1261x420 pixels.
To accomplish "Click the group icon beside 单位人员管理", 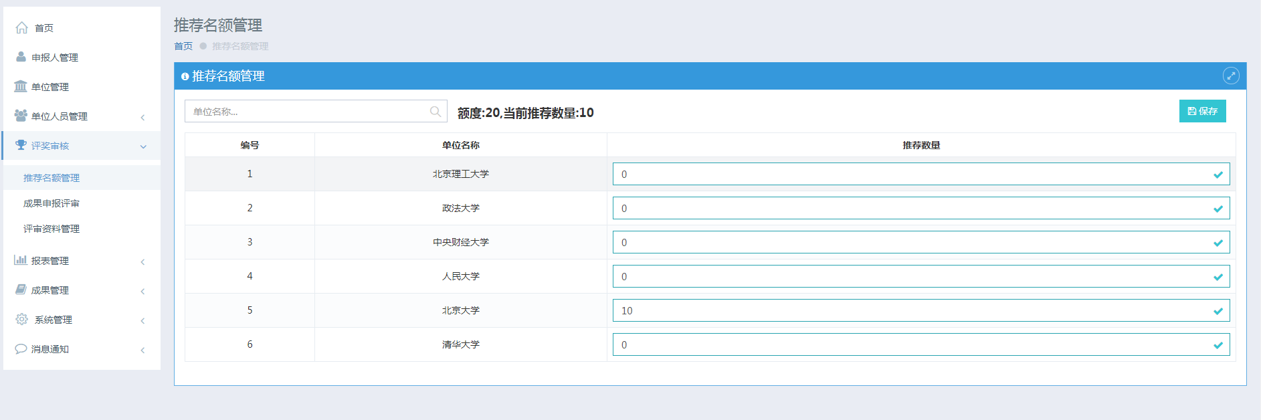I will [21, 116].
